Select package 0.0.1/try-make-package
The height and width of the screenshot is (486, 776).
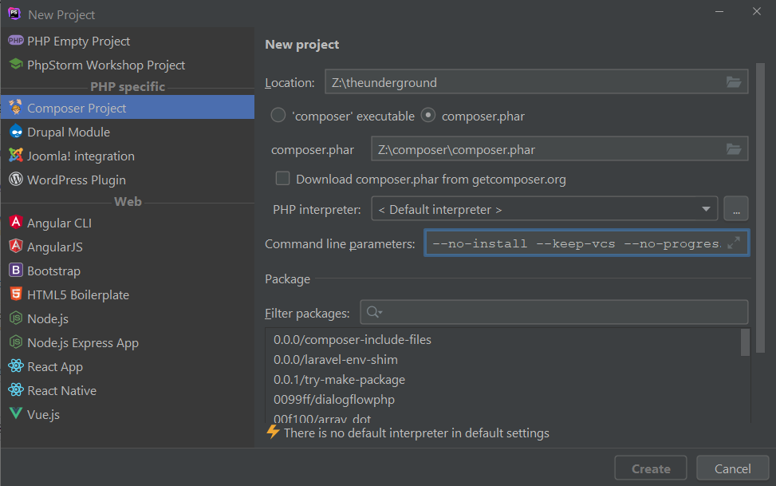340,380
